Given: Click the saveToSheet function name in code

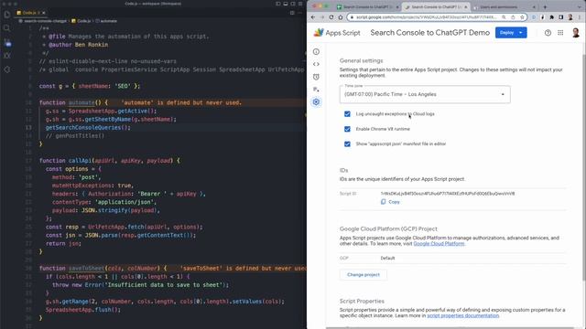Looking at the screenshot, I should pyautogui.click(x=86, y=268).
